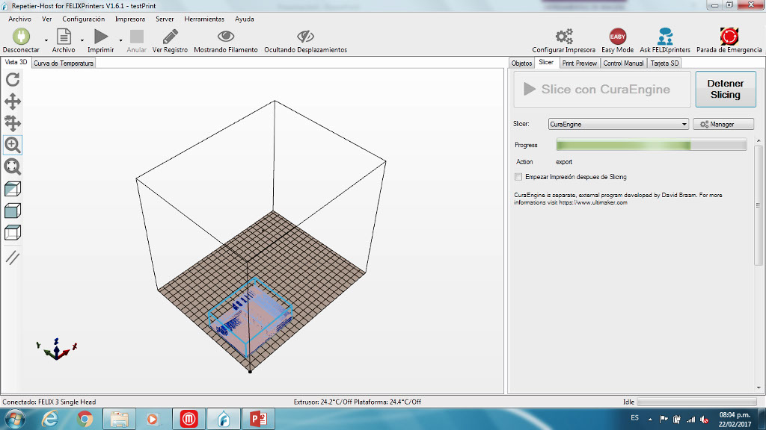Open the Slicer CuraEngine dropdown
The height and width of the screenshot is (430, 766).
click(x=617, y=125)
